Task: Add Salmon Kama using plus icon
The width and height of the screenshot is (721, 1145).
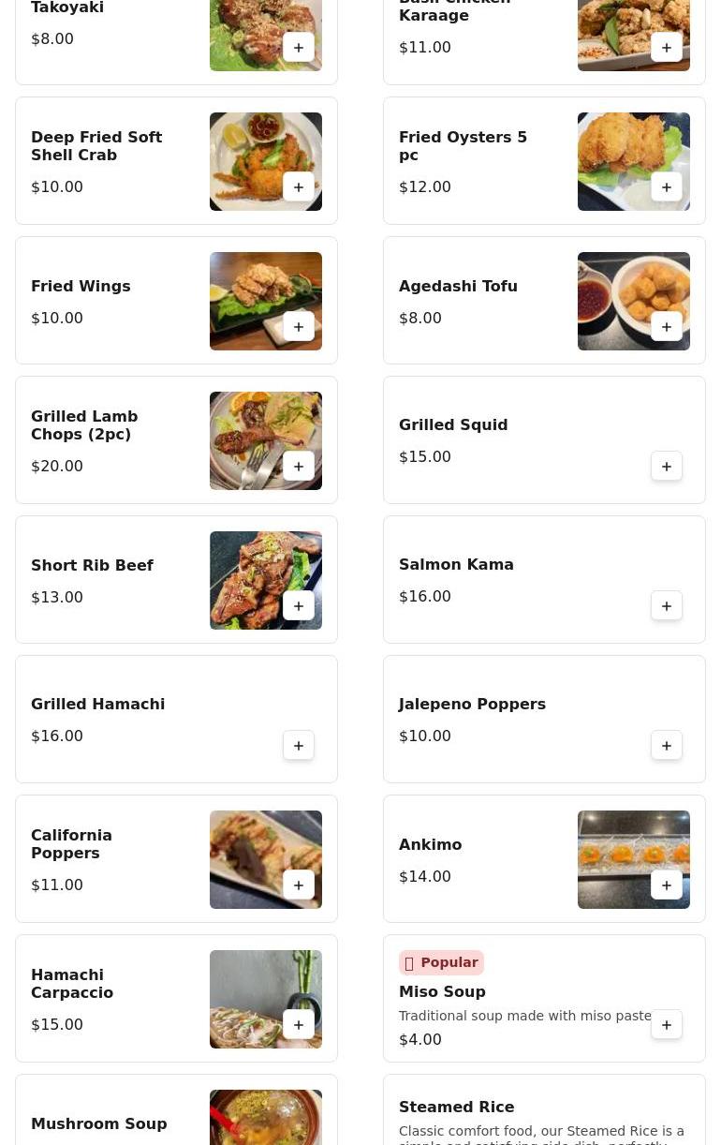Action: [x=667, y=606]
